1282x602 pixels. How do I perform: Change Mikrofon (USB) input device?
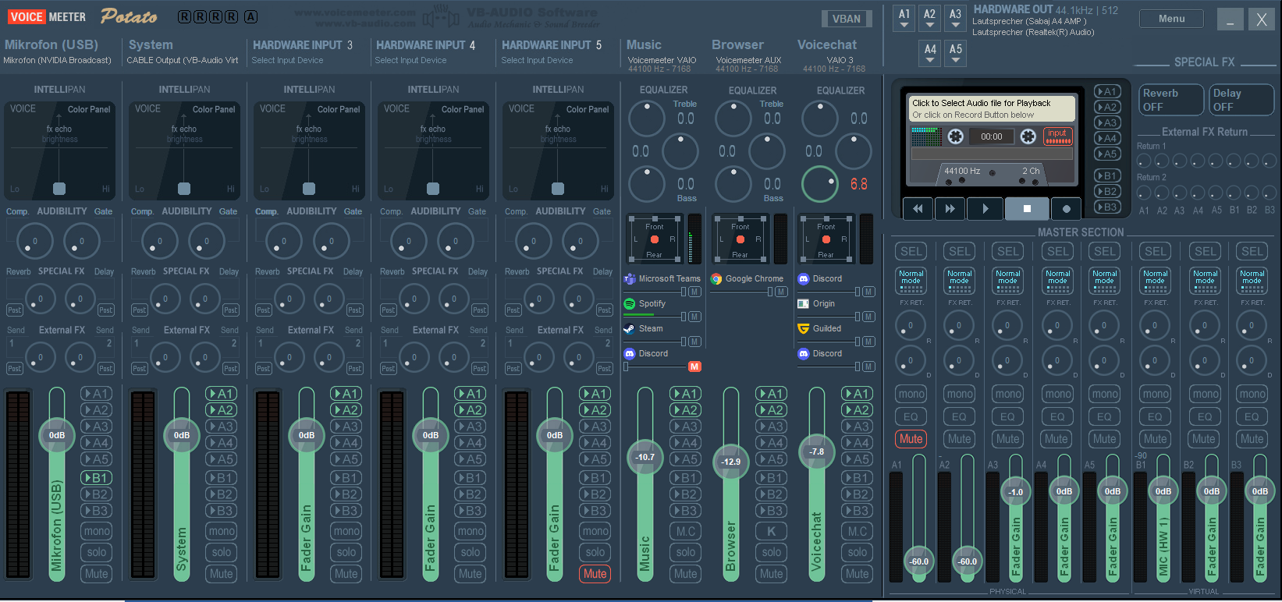tap(57, 60)
